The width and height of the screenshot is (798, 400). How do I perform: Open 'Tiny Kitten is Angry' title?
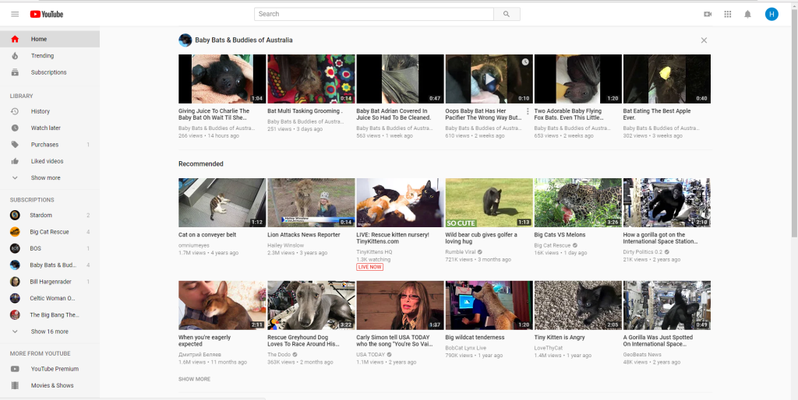[560, 338]
